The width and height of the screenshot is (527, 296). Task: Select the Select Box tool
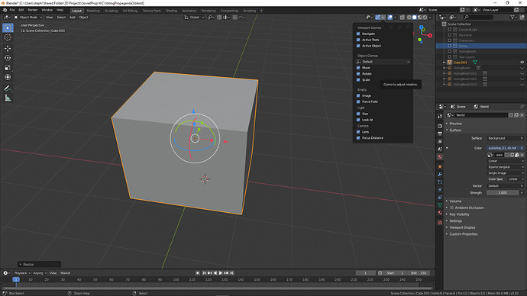click(x=8, y=28)
